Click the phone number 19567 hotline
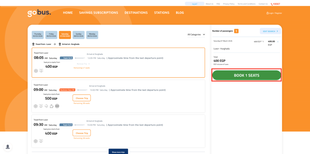 click(x=275, y=4)
